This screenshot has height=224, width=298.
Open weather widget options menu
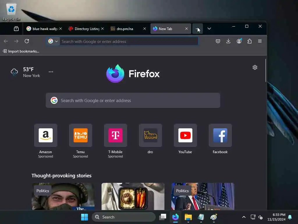(x=51, y=72)
